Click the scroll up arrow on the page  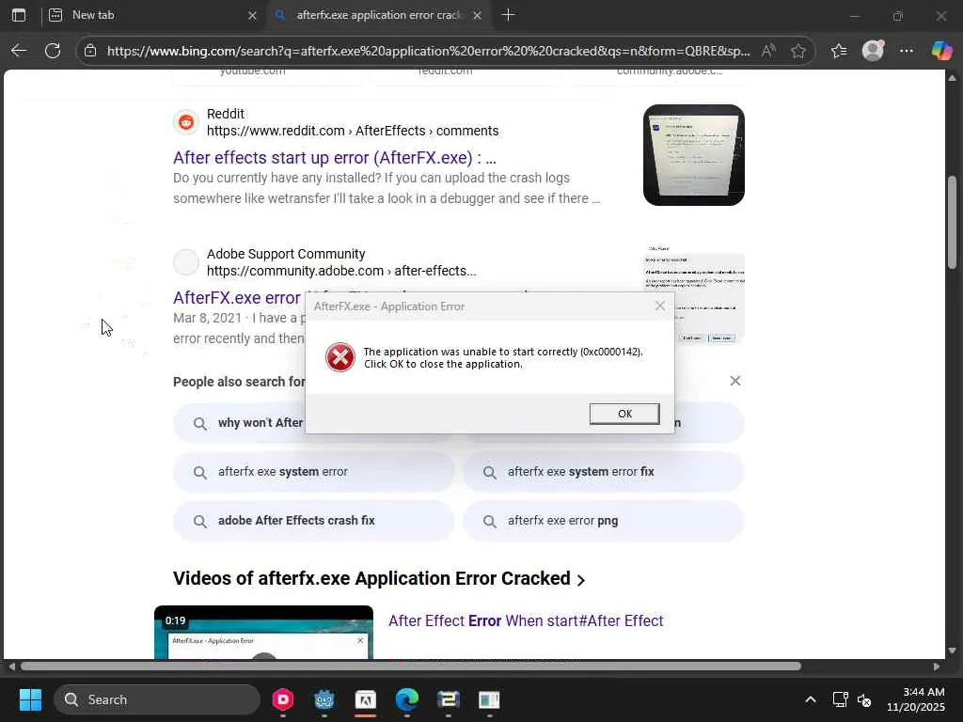[x=952, y=78]
